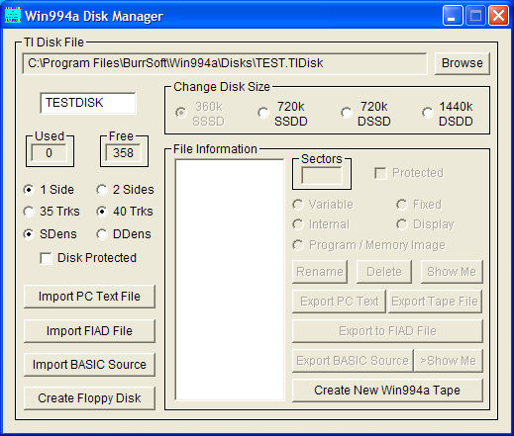Image resolution: width=514 pixels, height=436 pixels.
Task: Click the Browse button
Action: click(x=462, y=63)
